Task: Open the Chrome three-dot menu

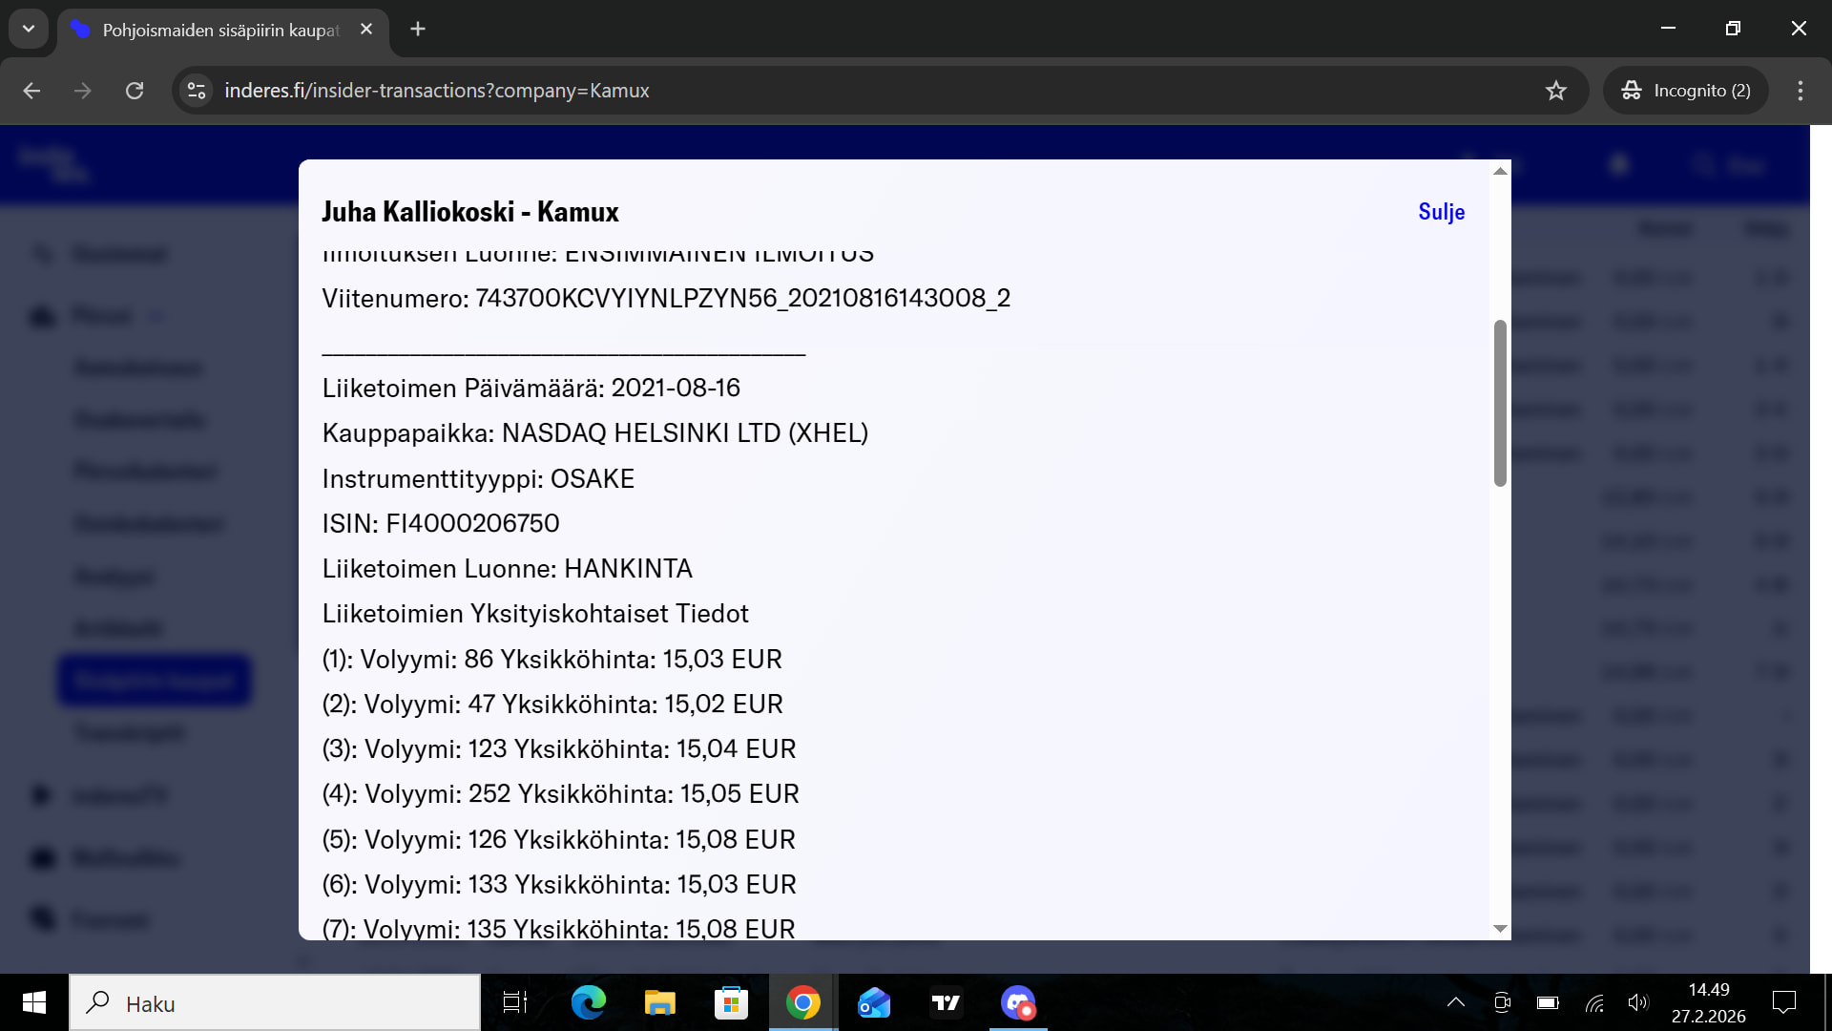Action: coord(1800,91)
